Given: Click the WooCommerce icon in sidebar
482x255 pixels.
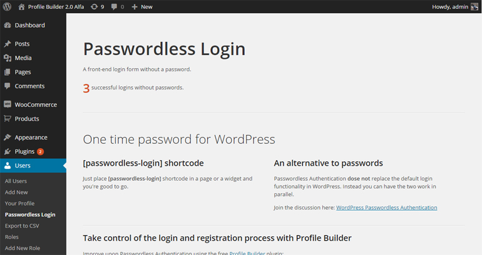Looking at the screenshot, I should [8, 104].
